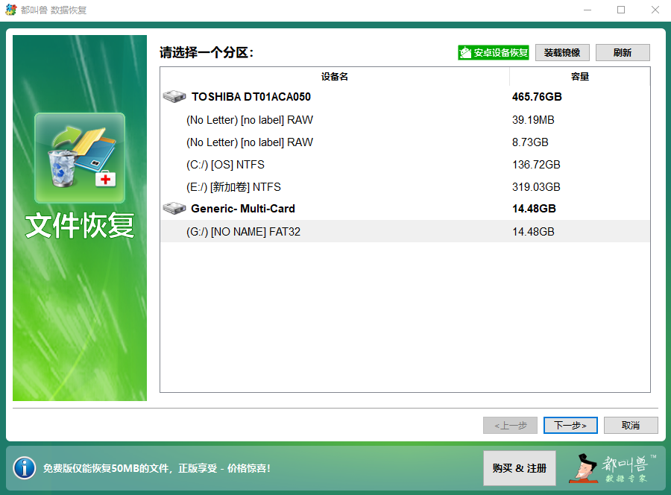The height and width of the screenshot is (495, 671).
Task: Click the file recovery graphic in the left sidebar
Action: coord(79,155)
